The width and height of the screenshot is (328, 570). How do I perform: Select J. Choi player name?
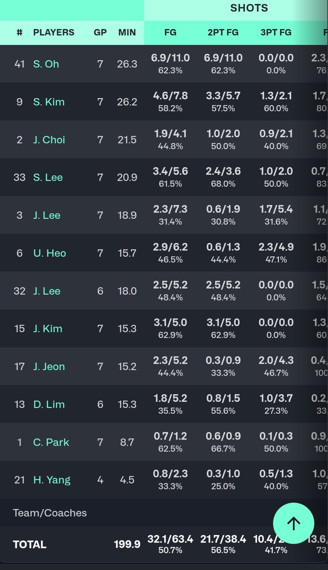pos(49,140)
